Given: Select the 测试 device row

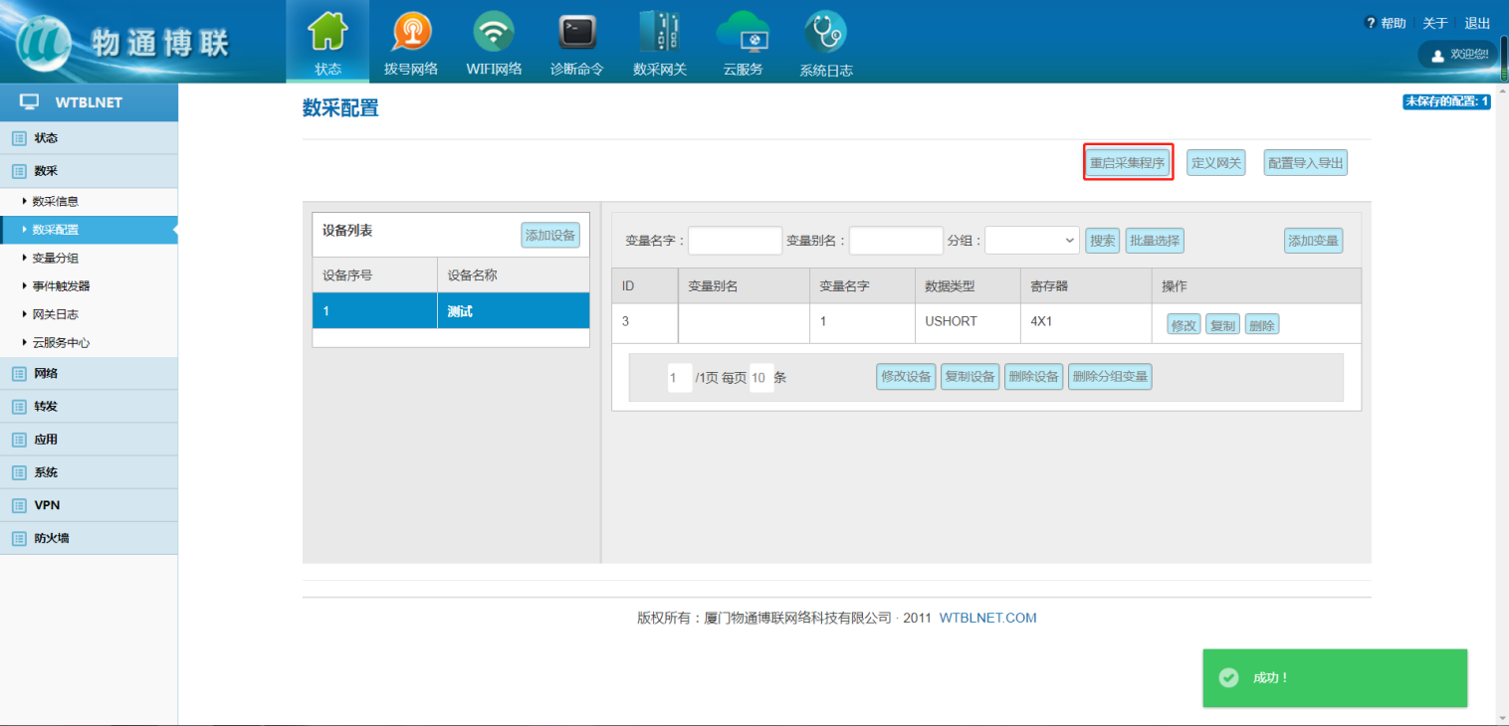Looking at the screenshot, I should [451, 311].
